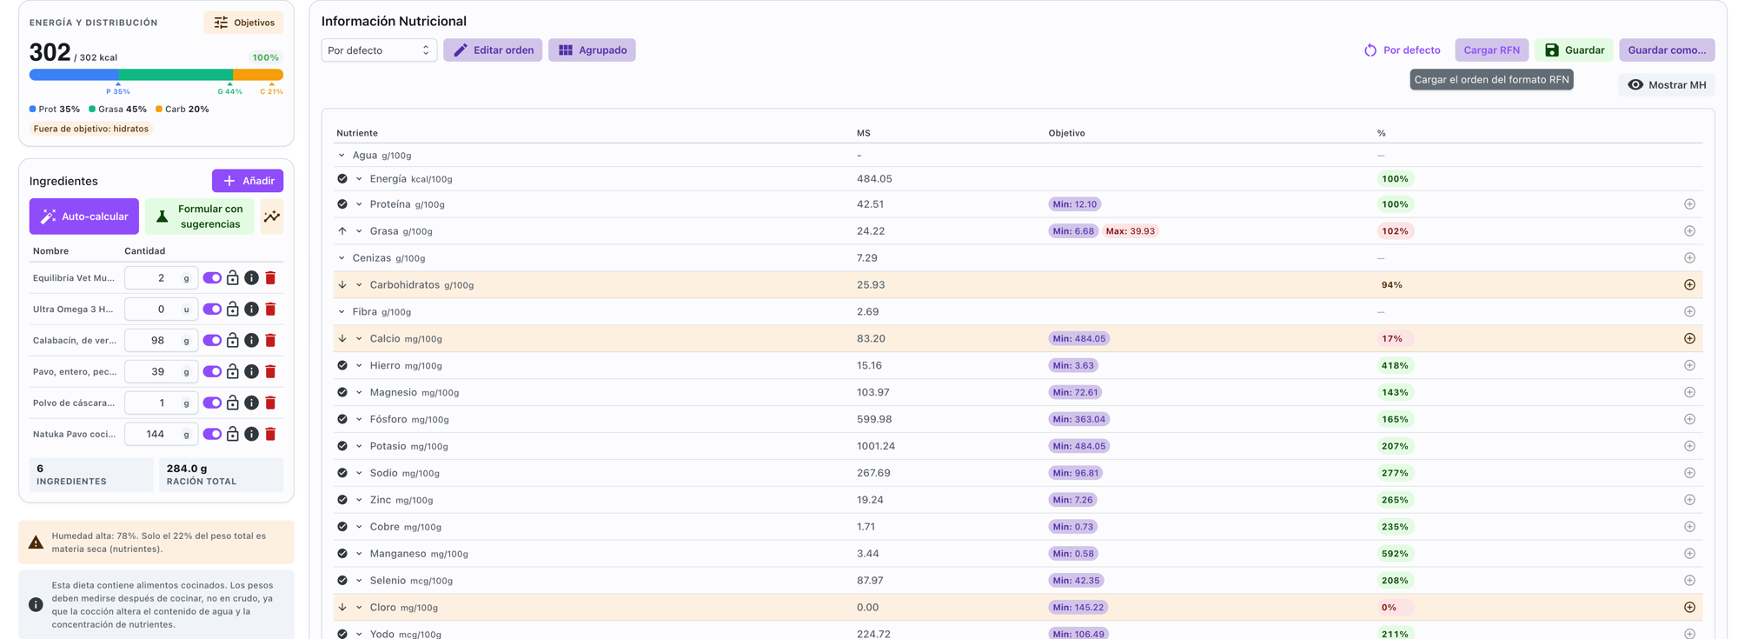The height and width of the screenshot is (639, 1738).
Task: Expand the Agua nutrient row
Action: click(x=342, y=156)
